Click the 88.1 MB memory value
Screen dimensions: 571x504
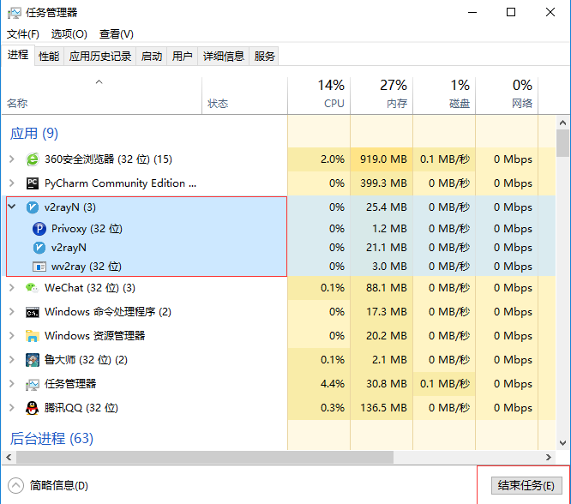pyautogui.click(x=387, y=288)
